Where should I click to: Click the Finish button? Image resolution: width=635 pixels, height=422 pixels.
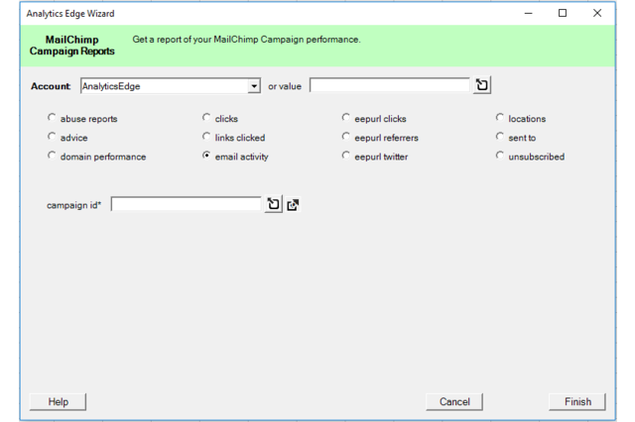[577, 402]
